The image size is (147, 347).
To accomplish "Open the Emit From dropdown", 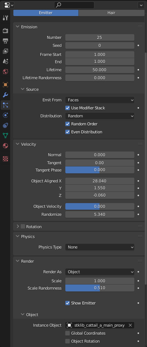I will coord(100,100).
